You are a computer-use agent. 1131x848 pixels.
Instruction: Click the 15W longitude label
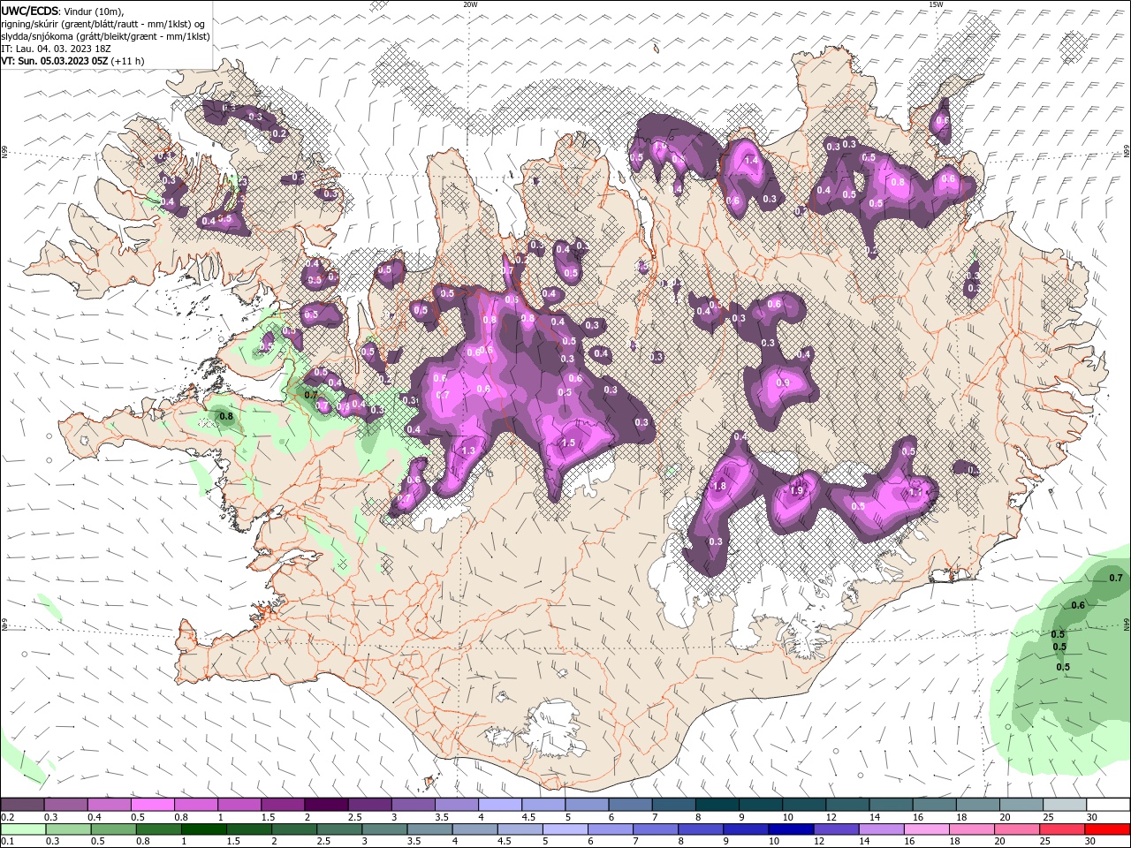[x=936, y=4]
